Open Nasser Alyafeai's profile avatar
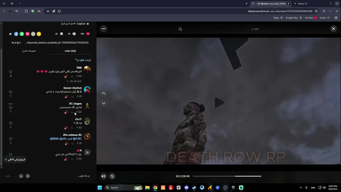 [x=87, y=90]
